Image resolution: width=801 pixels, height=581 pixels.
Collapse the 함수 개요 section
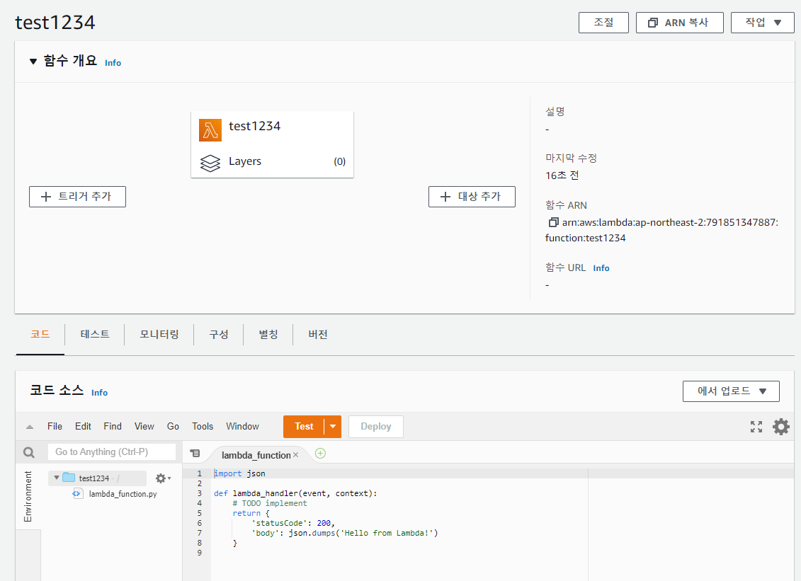point(33,62)
